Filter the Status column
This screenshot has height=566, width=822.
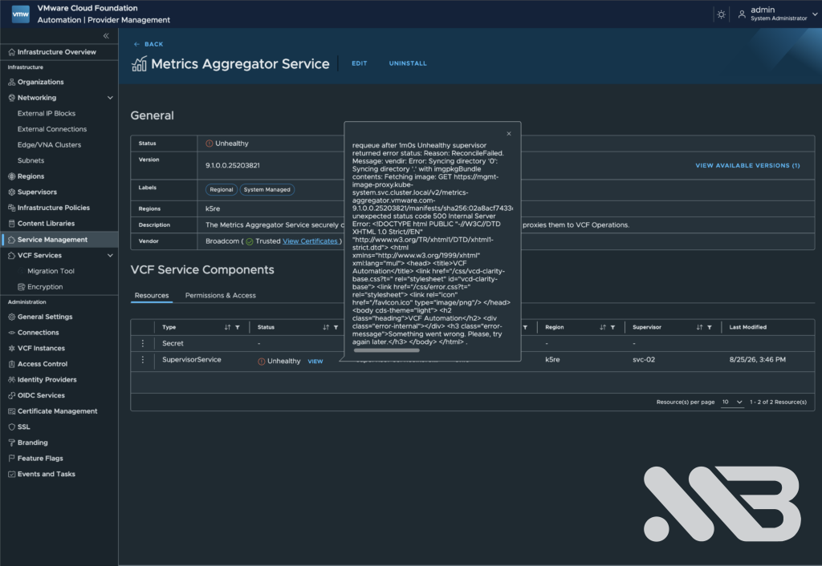click(336, 327)
